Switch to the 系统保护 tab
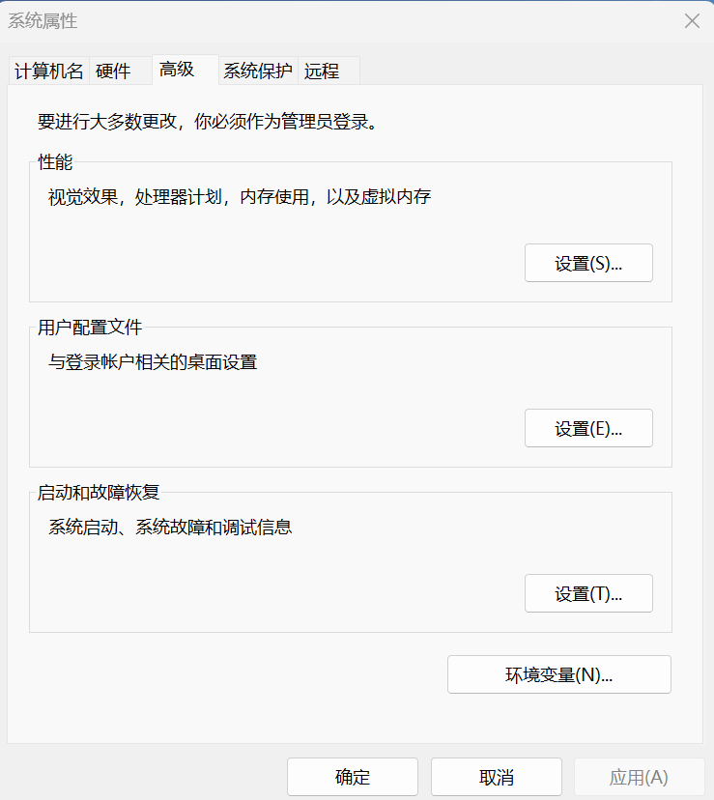The height and width of the screenshot is (800, 714). coord(256,71)
